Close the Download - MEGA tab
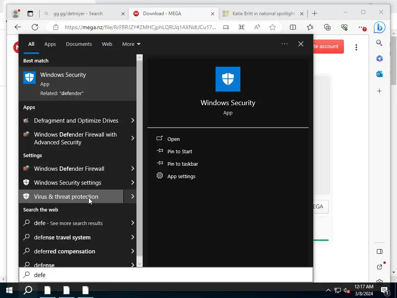Viewport: 397px width, 298px height. click(213, 14)
